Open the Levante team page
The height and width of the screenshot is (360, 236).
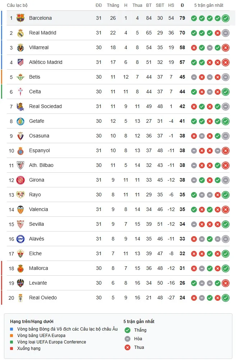(x=38, y=283)
